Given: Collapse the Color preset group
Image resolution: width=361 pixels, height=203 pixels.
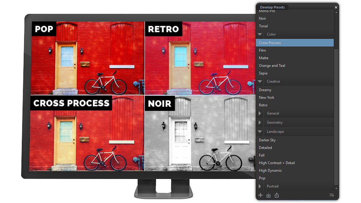Looking at the screenshot, I should click(x=260, y=34).
